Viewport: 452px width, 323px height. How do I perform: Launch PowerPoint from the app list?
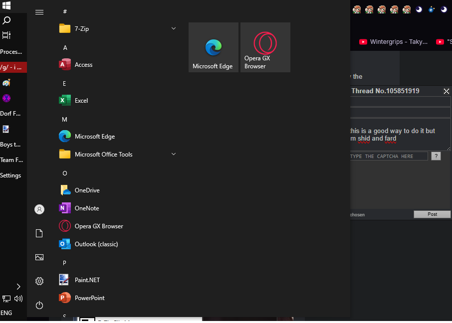pyautogui.click(x=118, y=298)
